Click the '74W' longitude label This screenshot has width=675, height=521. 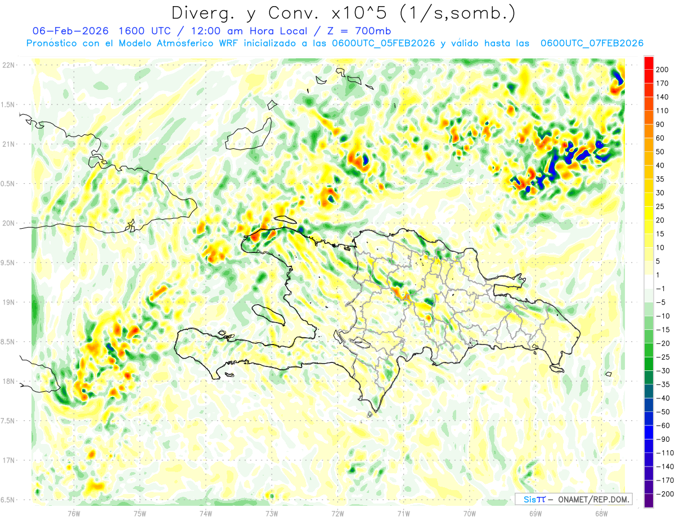click(x=205, y=513)
